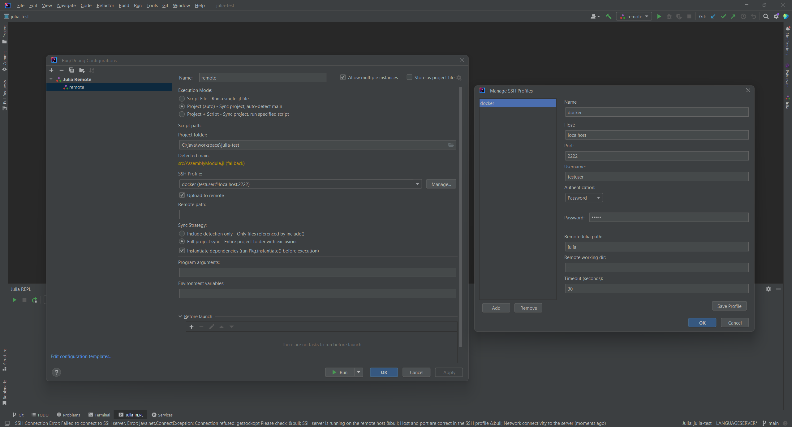
Task: Collapse the Julia Remote tree node
Action: coord(51,79)
